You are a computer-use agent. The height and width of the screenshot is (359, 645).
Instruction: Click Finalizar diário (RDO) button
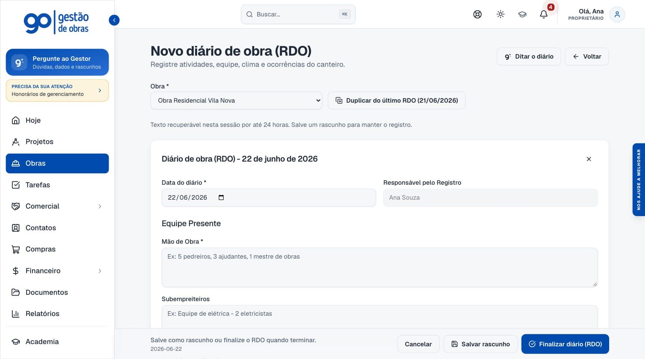pyautogui.click(x=565, y=344)
